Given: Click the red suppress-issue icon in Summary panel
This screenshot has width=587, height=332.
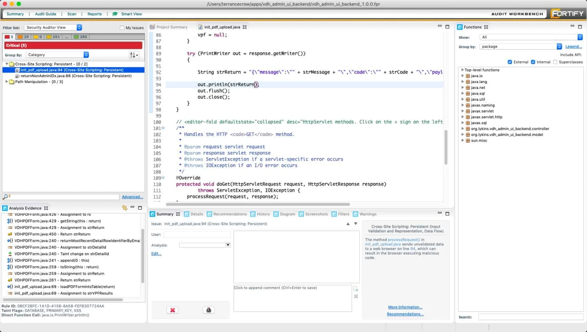Looking at the screenshot, I should pyautogui.click(x=172, y=310).
